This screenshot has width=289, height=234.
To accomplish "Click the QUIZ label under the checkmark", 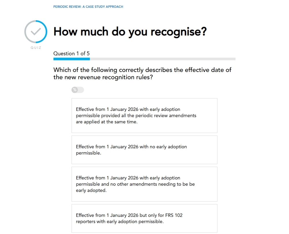I will click(x=36, y=48).
